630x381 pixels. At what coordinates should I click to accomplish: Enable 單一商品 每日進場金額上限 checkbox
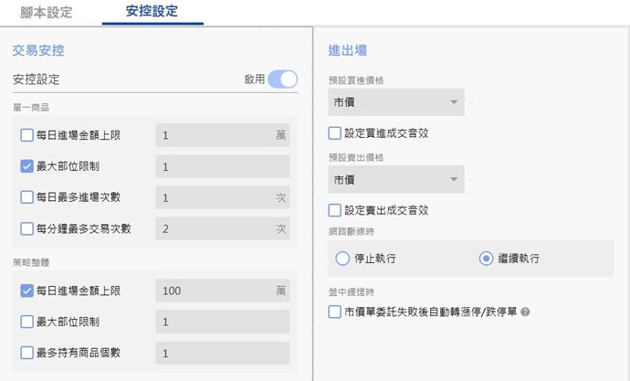coord(26,136)
